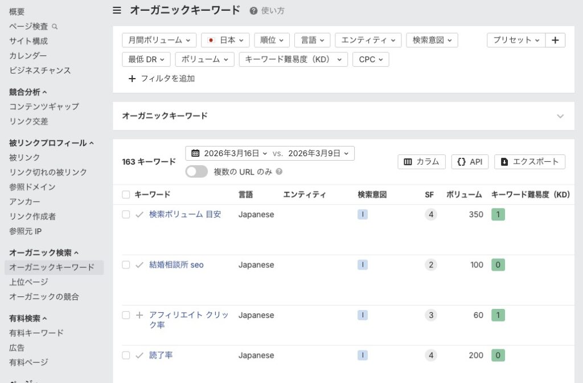Viewport: 583px width, 383px height.
Task: Select 被リンク in the sidebar
Action: pyautogui.click(x=24, y=157)
